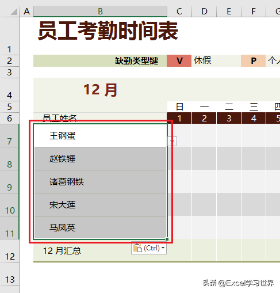
Task: Select row 10 header
Action: (x=9, y=205)
